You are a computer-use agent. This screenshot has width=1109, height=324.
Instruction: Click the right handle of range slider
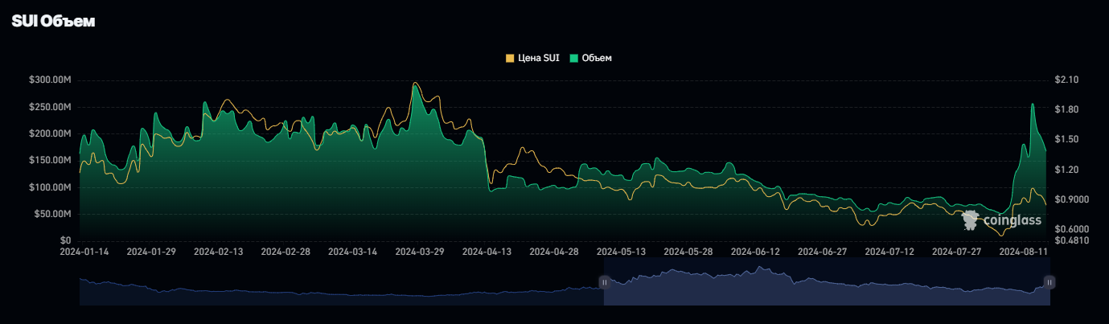pos(1049,282)
